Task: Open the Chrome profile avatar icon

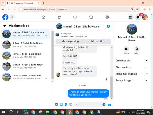Action: coord(144,10)
